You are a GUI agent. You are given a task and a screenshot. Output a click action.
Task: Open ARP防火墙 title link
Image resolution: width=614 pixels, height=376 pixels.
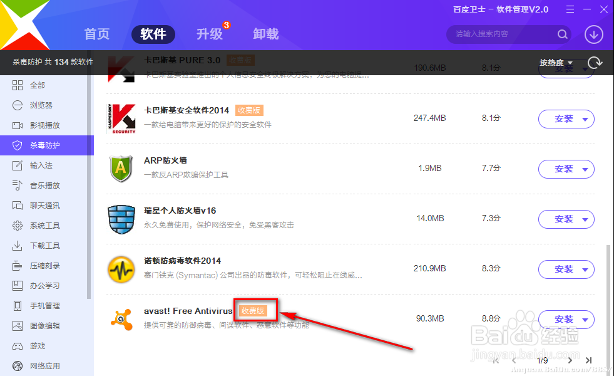tap(165, 160)
